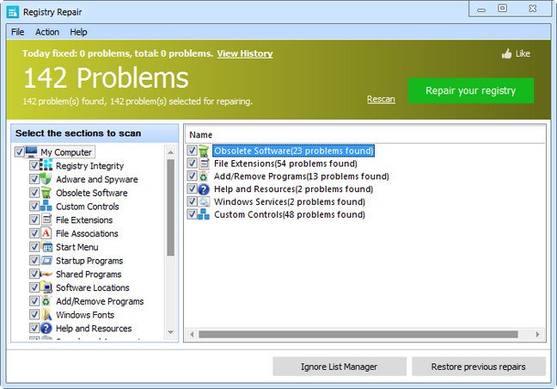Toggle the My Computer root checkbox
This screenshot has width=557, height=389.
tap(20, 152)
